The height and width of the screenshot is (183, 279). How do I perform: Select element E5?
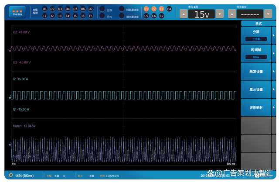[x=146, y=16]
